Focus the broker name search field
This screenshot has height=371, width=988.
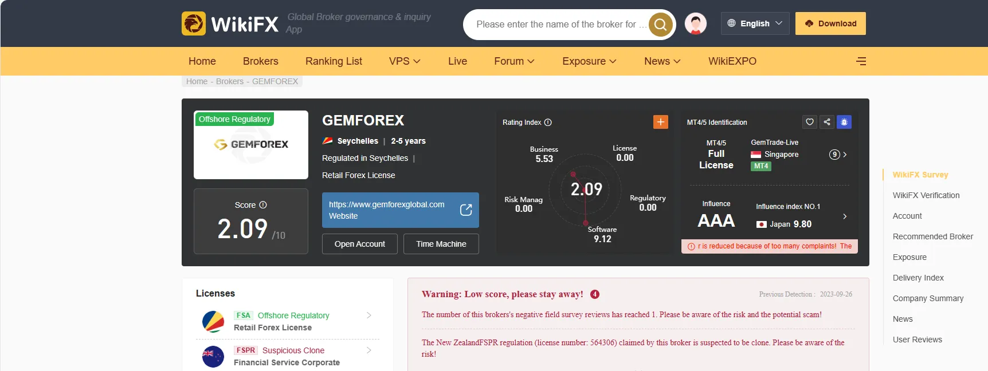tap(561, 25)
